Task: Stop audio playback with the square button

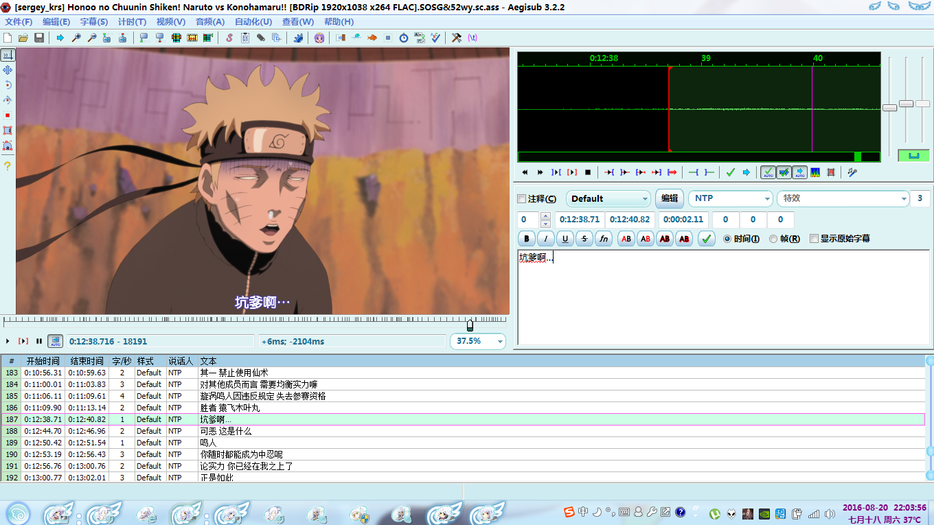Action: [588, 172]
